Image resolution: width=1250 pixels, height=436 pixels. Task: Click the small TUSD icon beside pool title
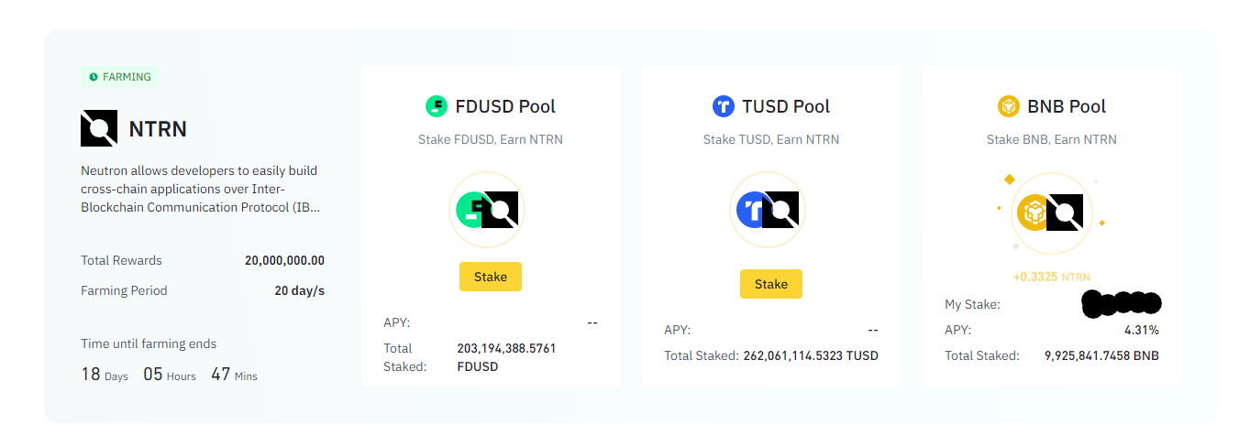click(724, 106)
